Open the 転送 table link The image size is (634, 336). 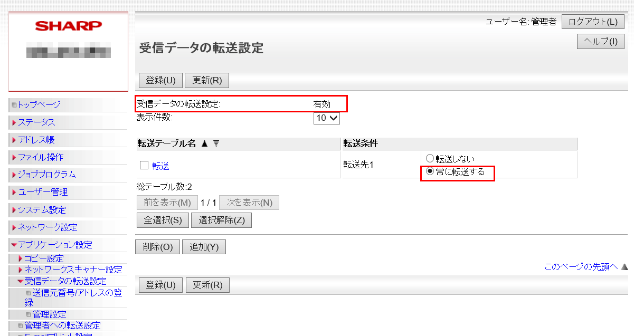(161, 166)
